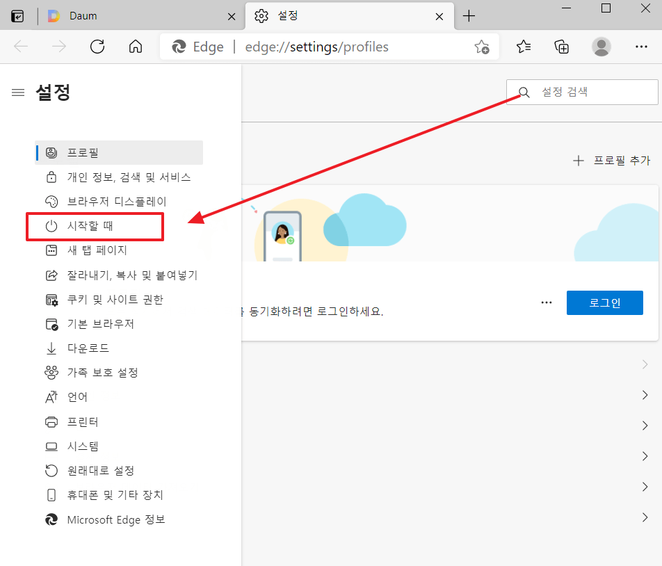
Task: Click the 원래대로 설정 reset icon
Action: [x=51, y=470]
